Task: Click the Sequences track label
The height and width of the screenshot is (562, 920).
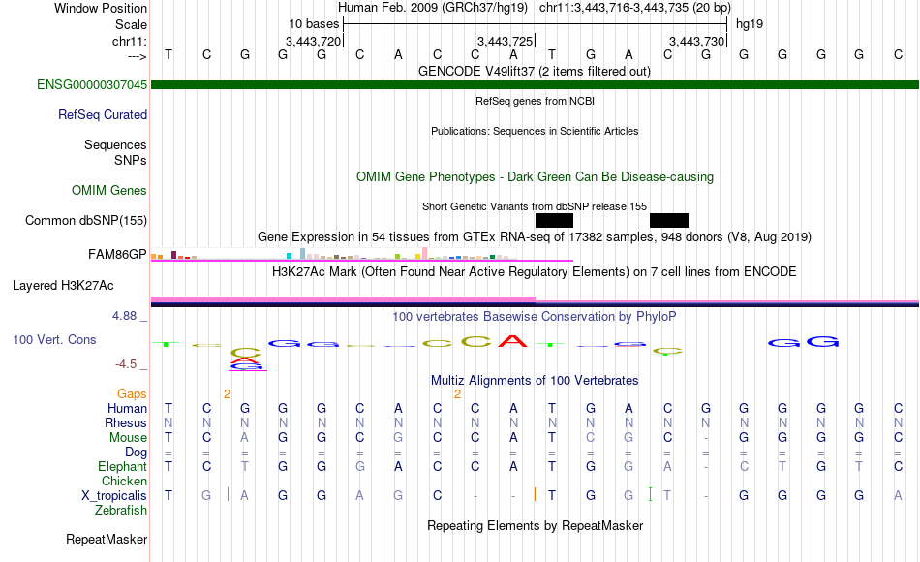Action: (x=115, y=144)
